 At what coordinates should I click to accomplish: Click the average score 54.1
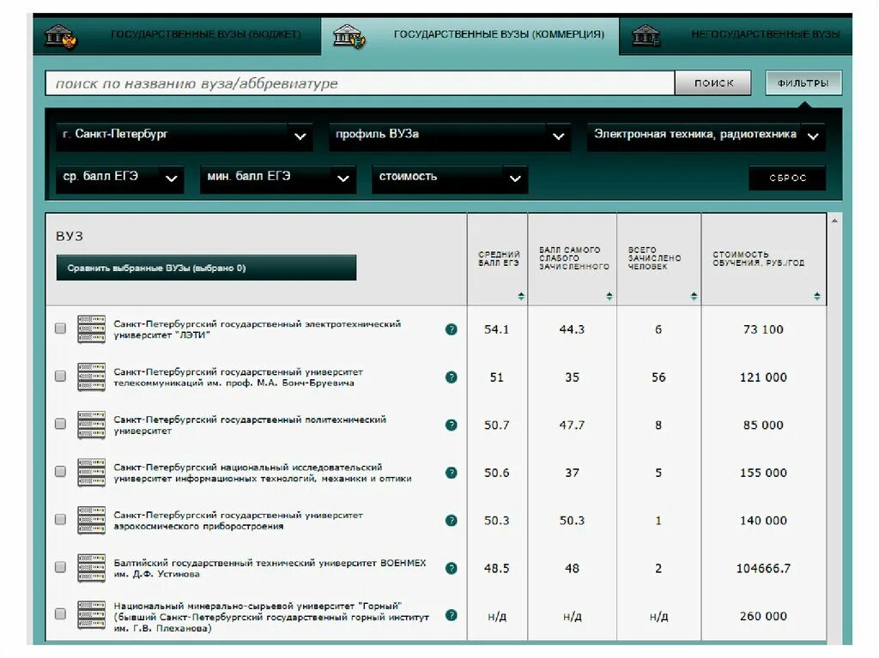click(x=497, y=329)
